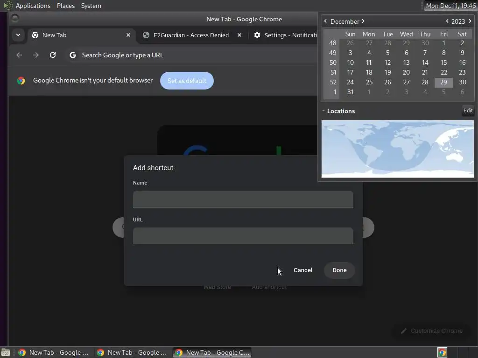Switch to the New Tab tab
The width and height of the screenshot is (478, 358).
click(x=81, y=35)
